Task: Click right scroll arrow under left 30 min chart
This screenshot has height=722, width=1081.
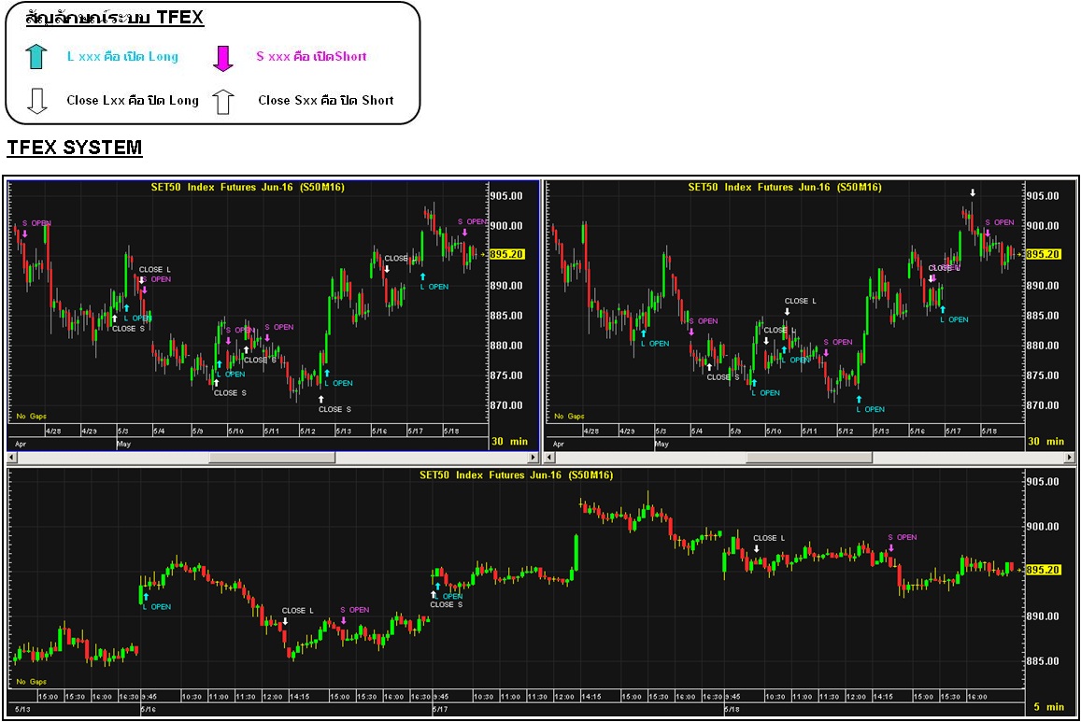Action: (533, 458)
